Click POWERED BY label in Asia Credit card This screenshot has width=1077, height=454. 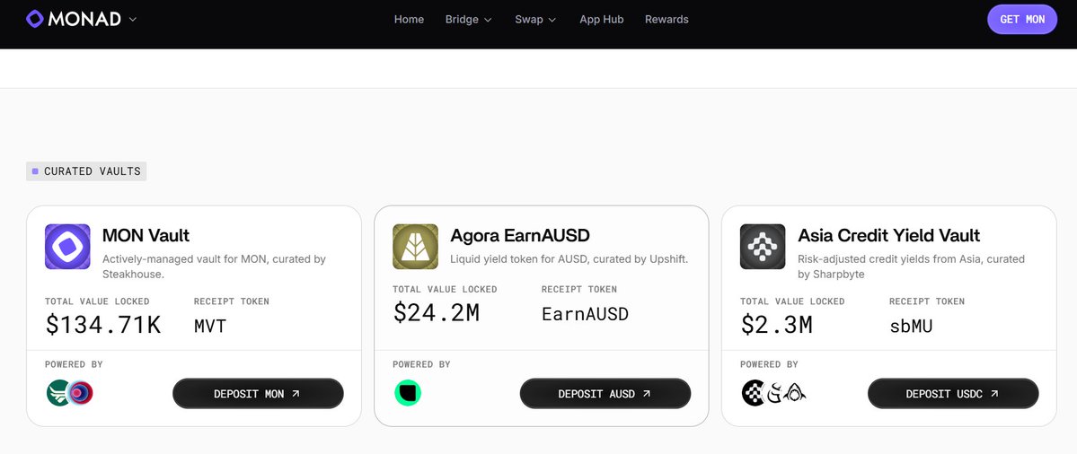769,364
